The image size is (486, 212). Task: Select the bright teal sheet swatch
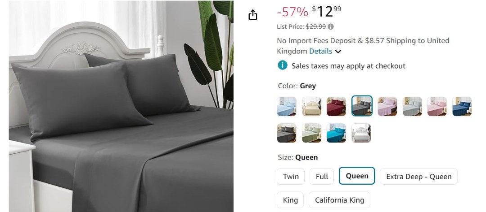337,133
